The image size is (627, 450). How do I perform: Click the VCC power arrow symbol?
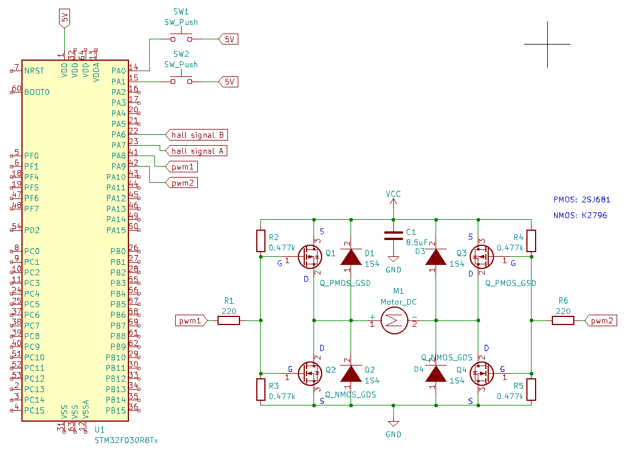click(393, 202)
